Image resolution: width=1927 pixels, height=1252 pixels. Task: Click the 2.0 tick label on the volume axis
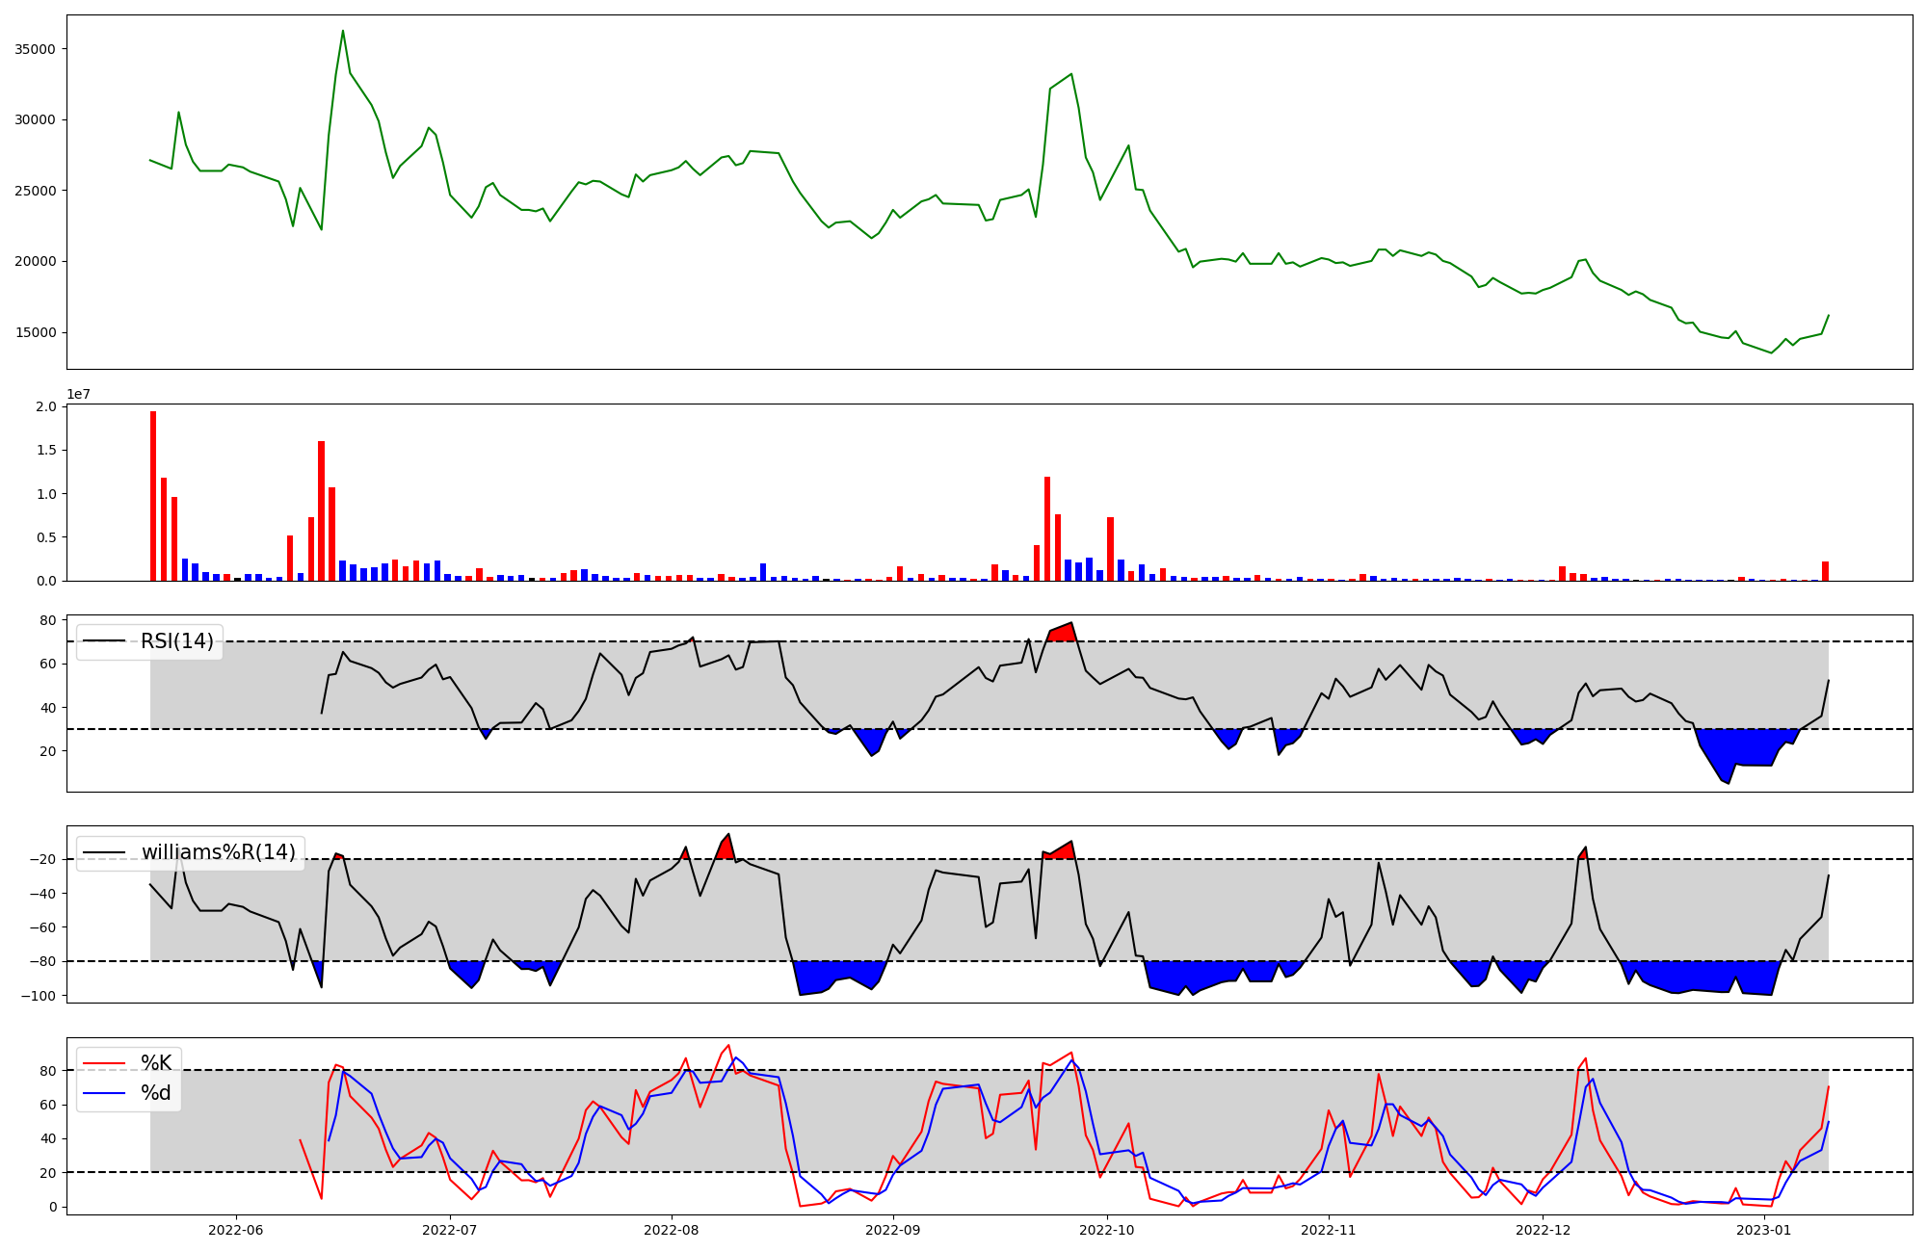[46, 406]
